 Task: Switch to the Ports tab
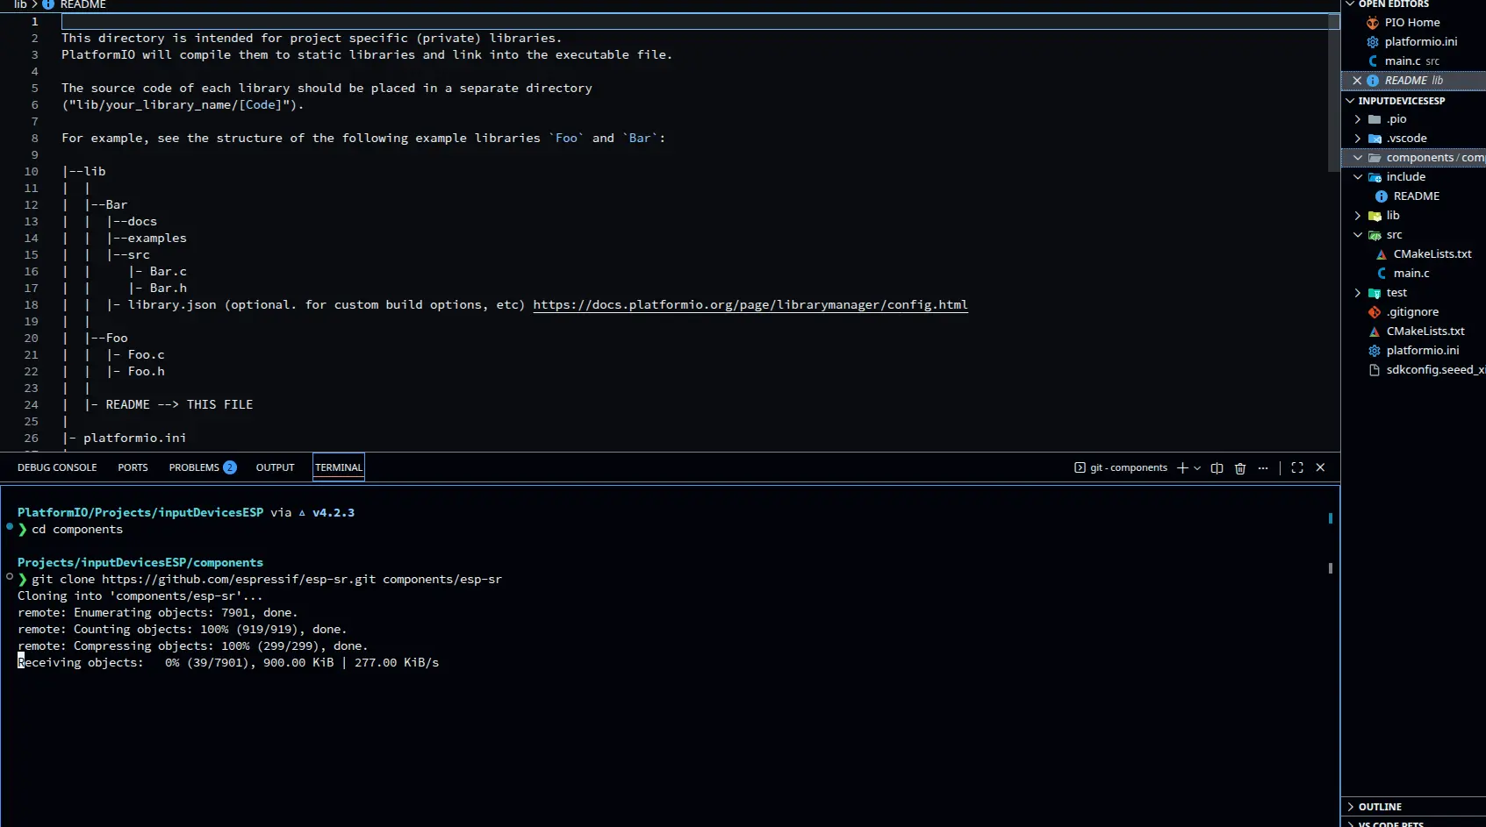click(x=133, y=468)
